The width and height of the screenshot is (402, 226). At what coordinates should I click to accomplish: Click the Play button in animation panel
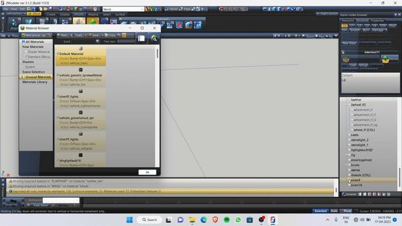(13, 201)
